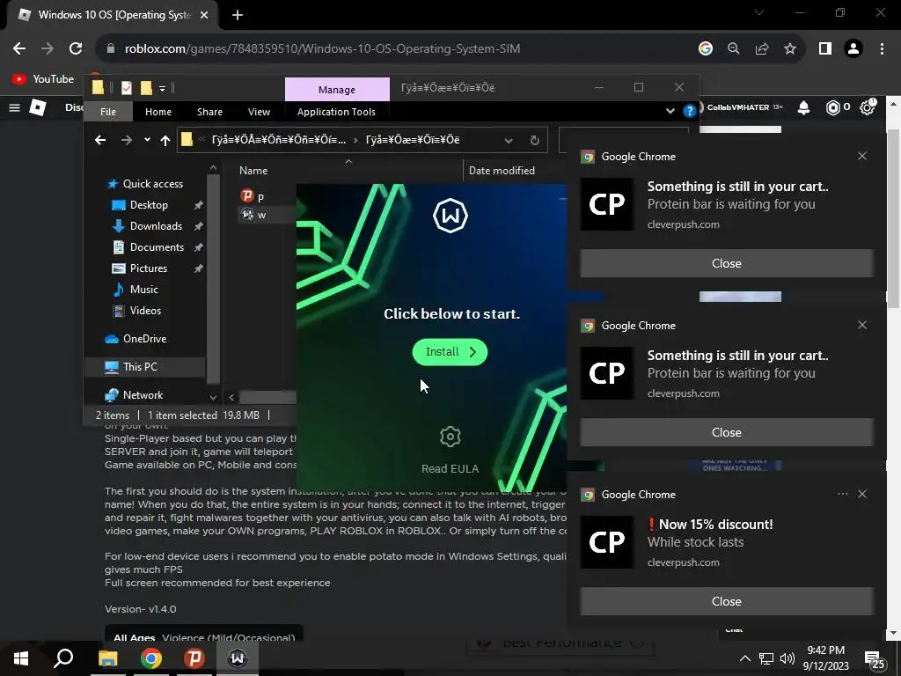Open new Chrome tab

coord(238,16)
